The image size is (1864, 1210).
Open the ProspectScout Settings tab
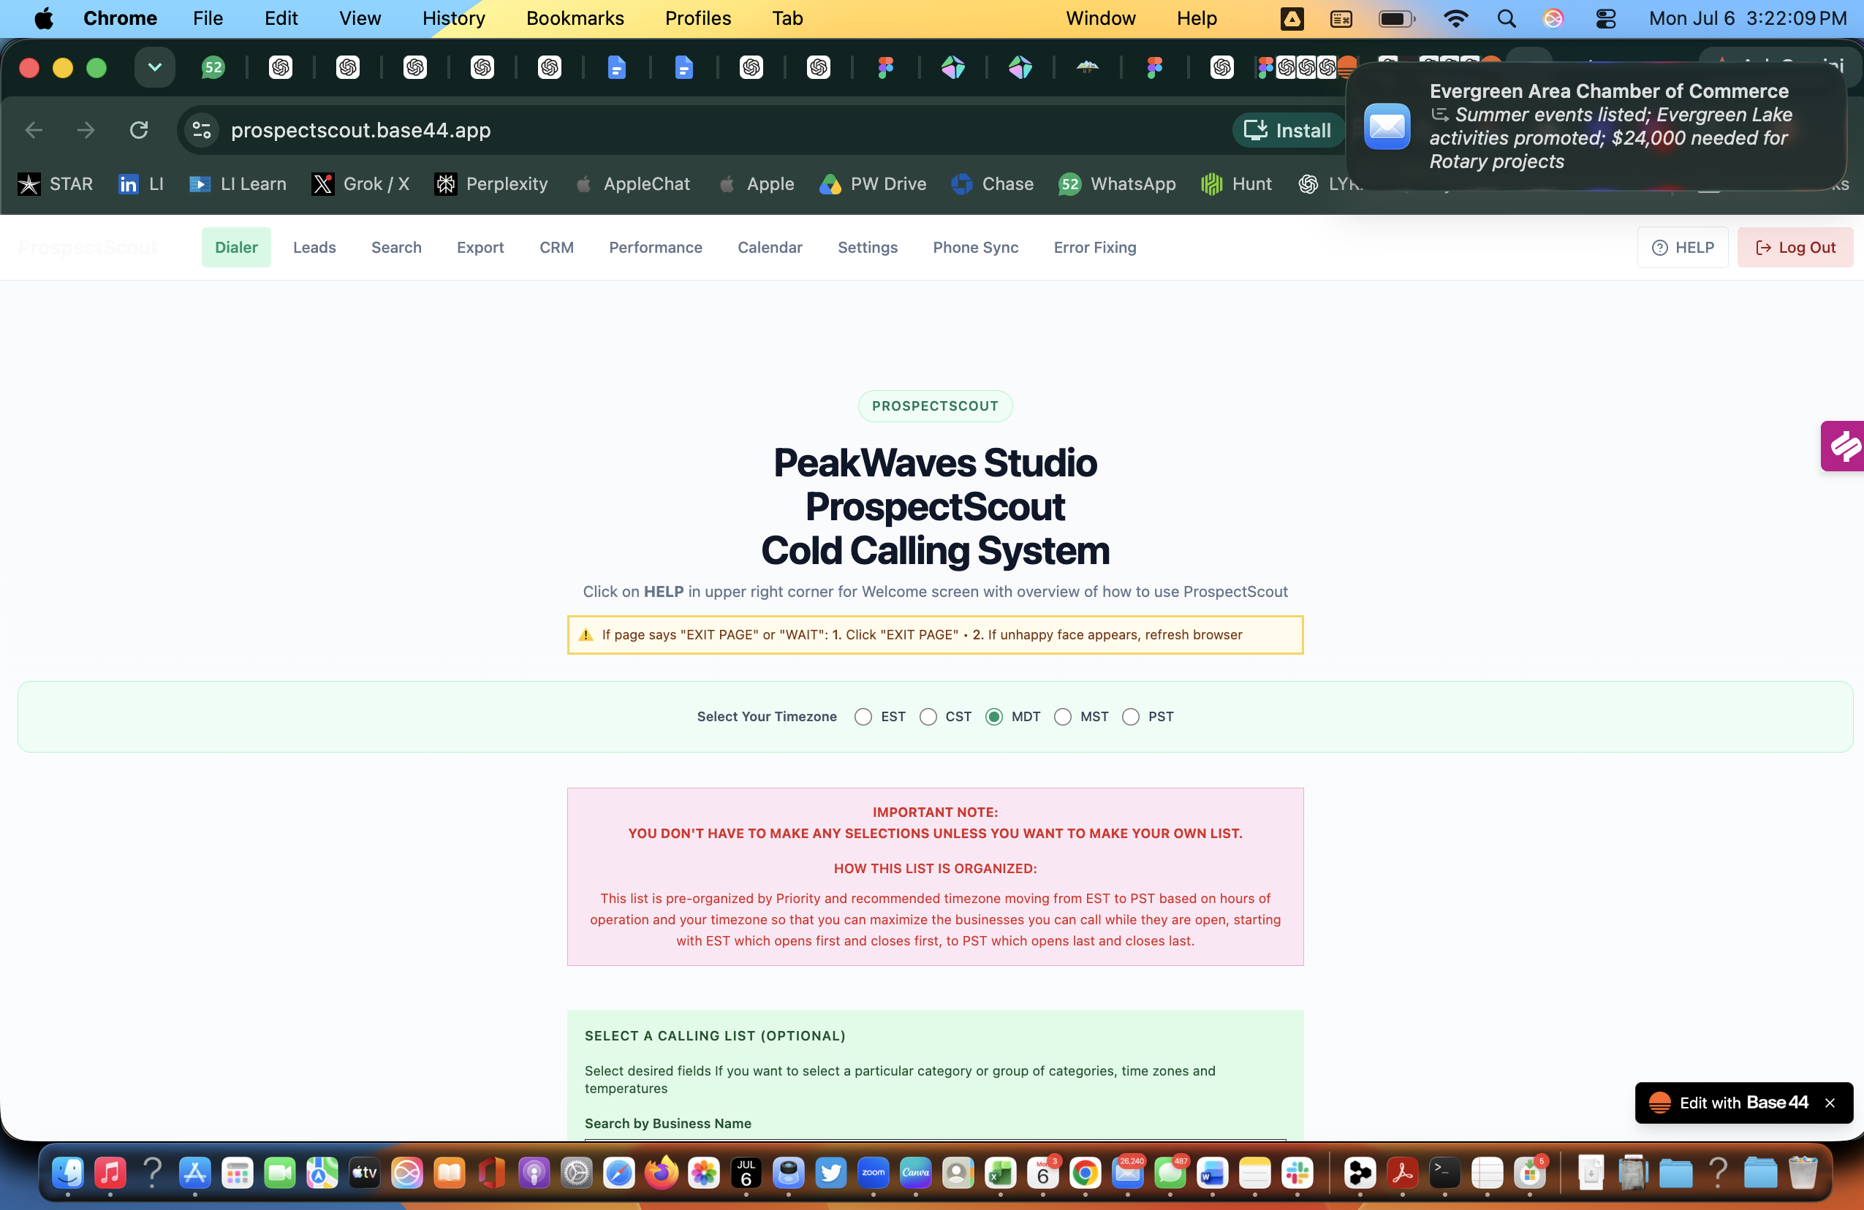tap(868, 247)
